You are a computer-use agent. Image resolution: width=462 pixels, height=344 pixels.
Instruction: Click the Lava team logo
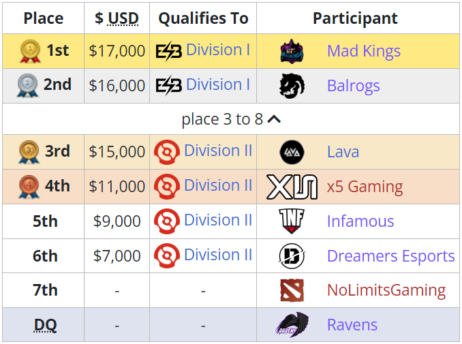[292, 151]
